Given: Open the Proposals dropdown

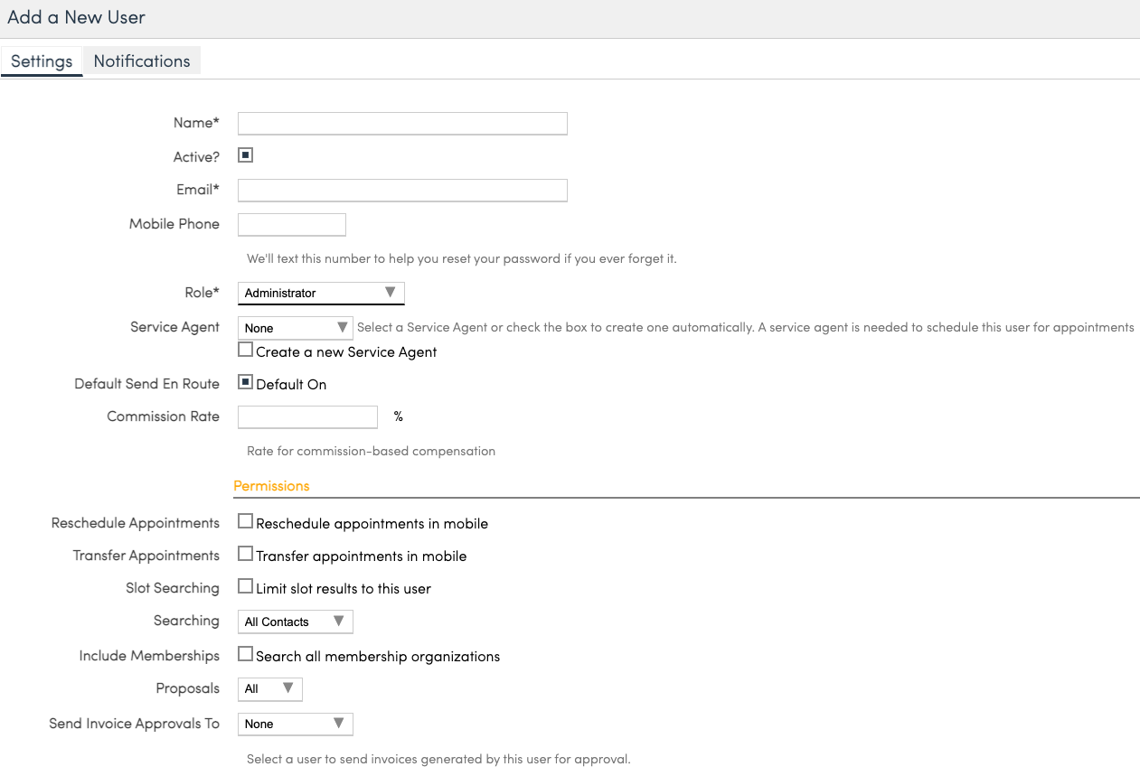Looking at the screenshot, I should [269, 688].
